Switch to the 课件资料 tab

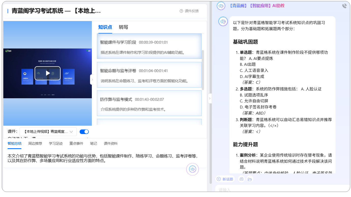point(111,143)
